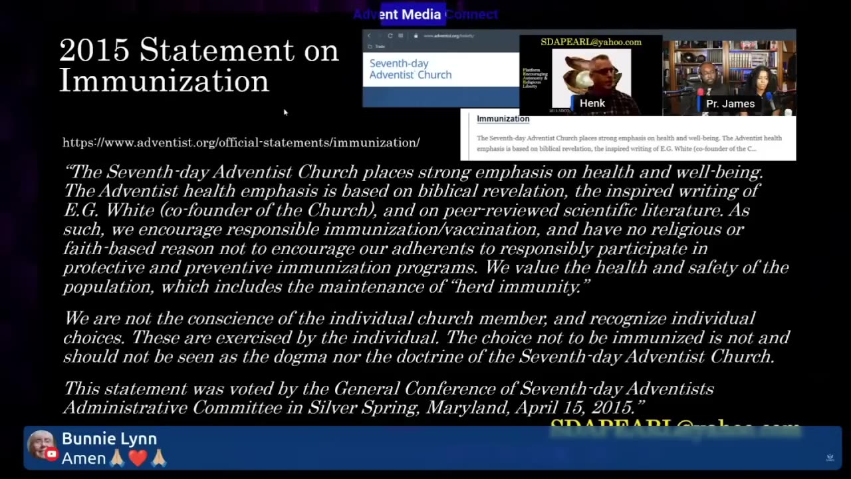Select the www.adventist.org address bar
The image size is (851, 479).
[x=449, y=35]
